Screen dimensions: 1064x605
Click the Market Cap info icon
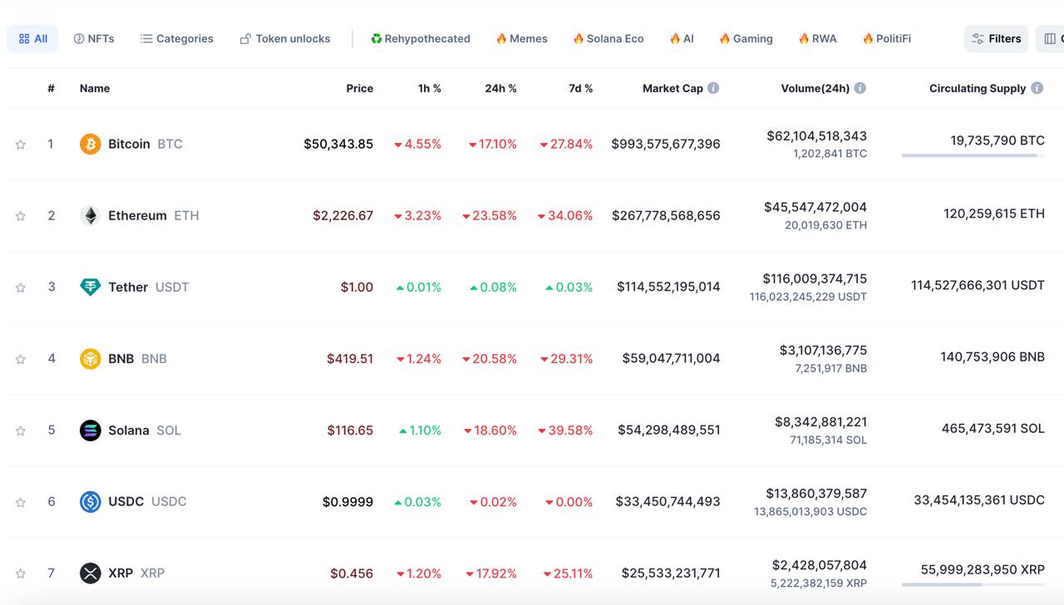click(x=713, y=88)
